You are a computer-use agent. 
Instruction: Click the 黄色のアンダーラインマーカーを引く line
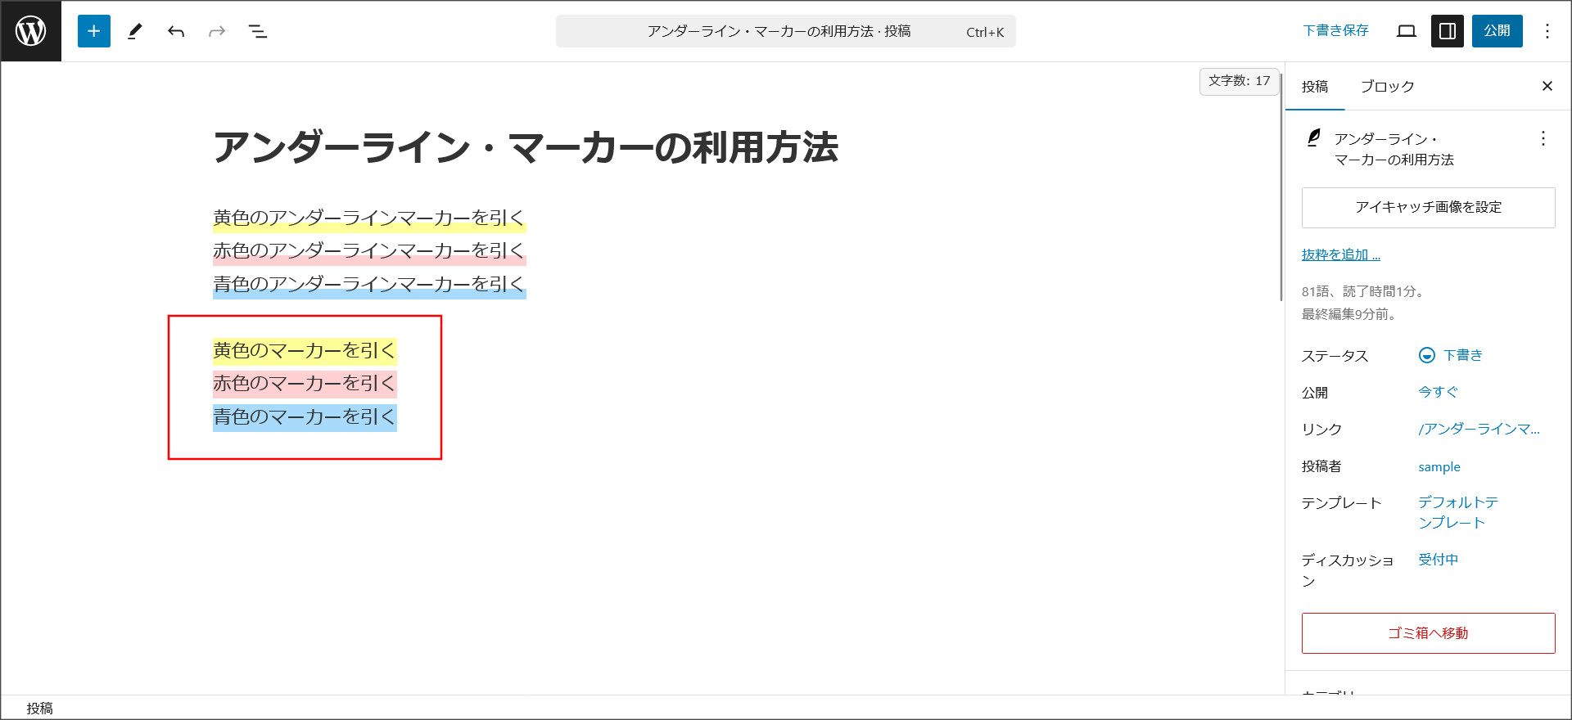pos(369,218)
